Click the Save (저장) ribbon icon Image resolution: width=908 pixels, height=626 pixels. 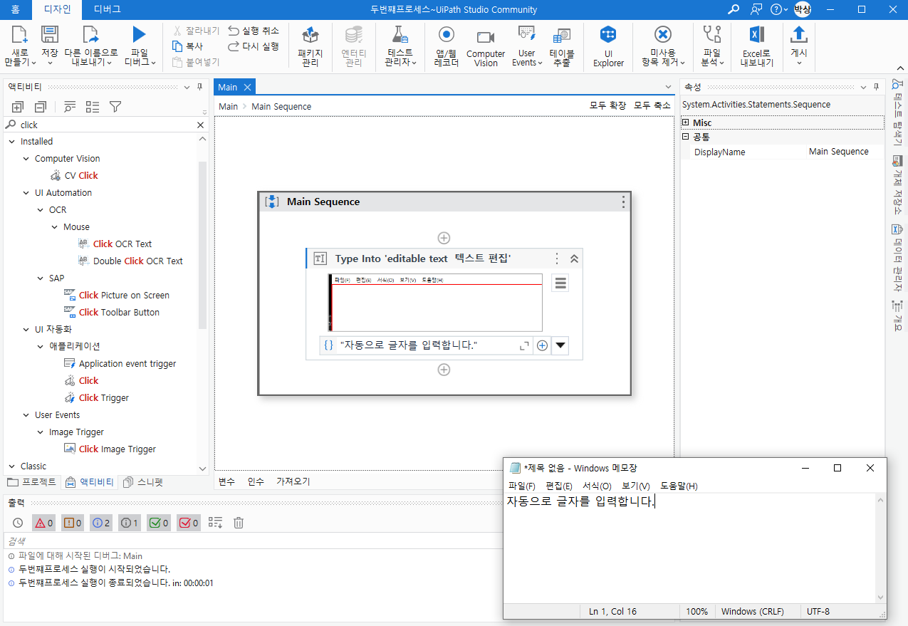click(49, 34)
